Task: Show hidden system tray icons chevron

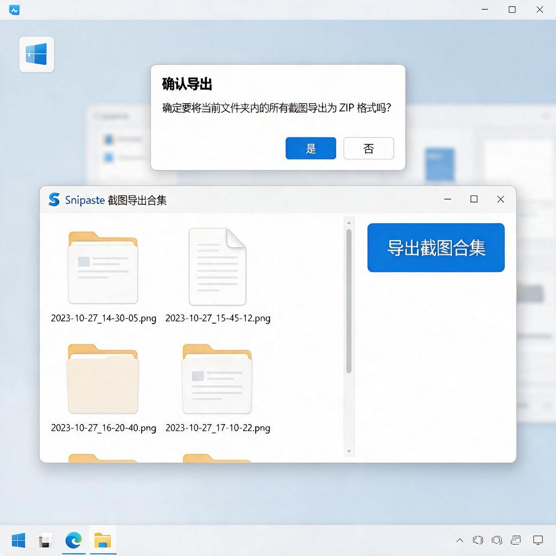Action: 459,540
